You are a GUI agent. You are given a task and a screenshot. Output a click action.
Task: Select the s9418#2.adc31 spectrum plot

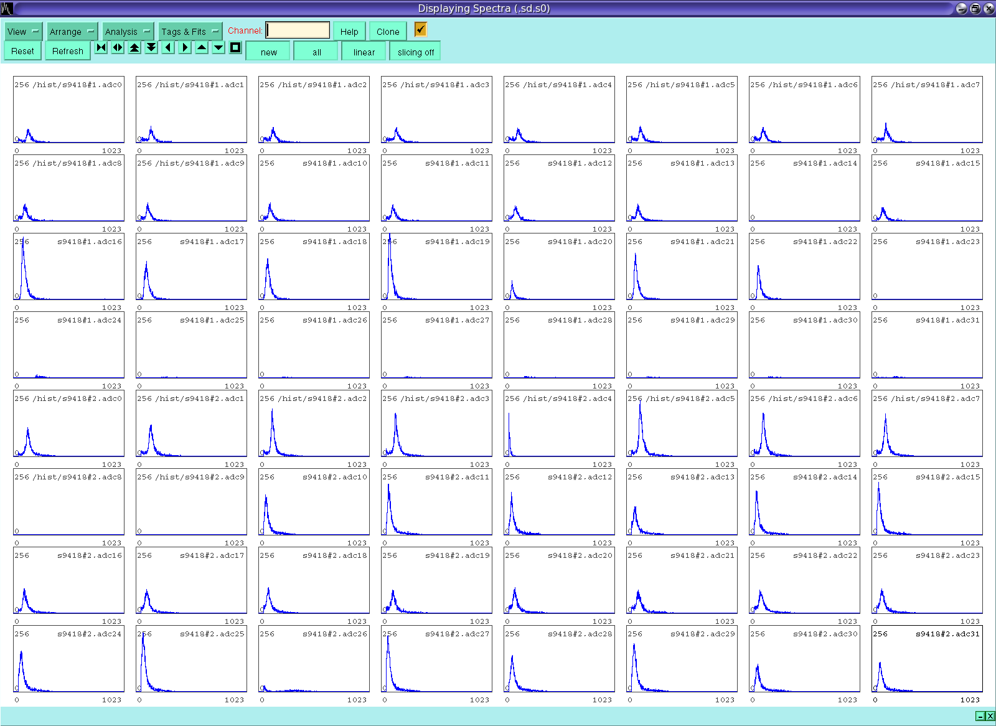coord(927,661)
